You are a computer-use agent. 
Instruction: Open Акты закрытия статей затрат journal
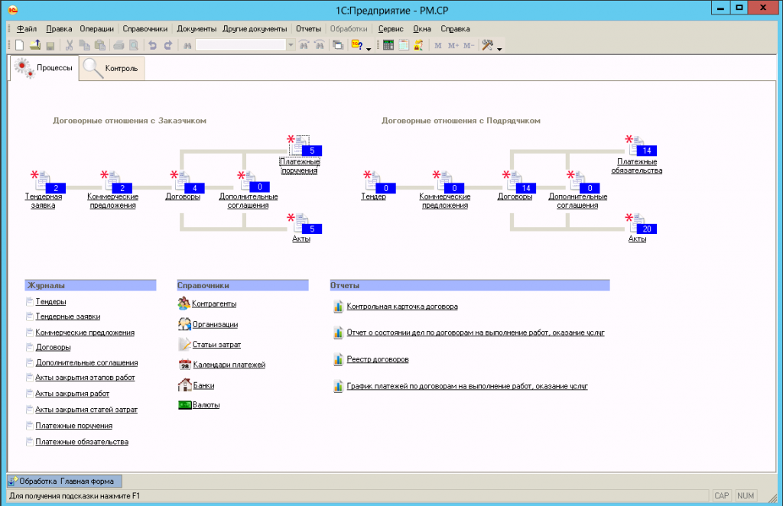point(86,410)
